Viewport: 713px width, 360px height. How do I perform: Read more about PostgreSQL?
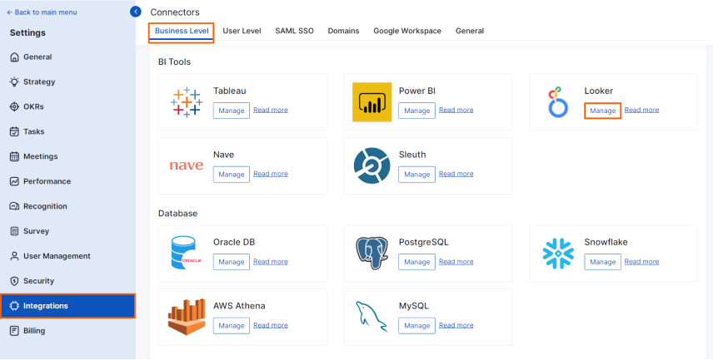[456, 262]
